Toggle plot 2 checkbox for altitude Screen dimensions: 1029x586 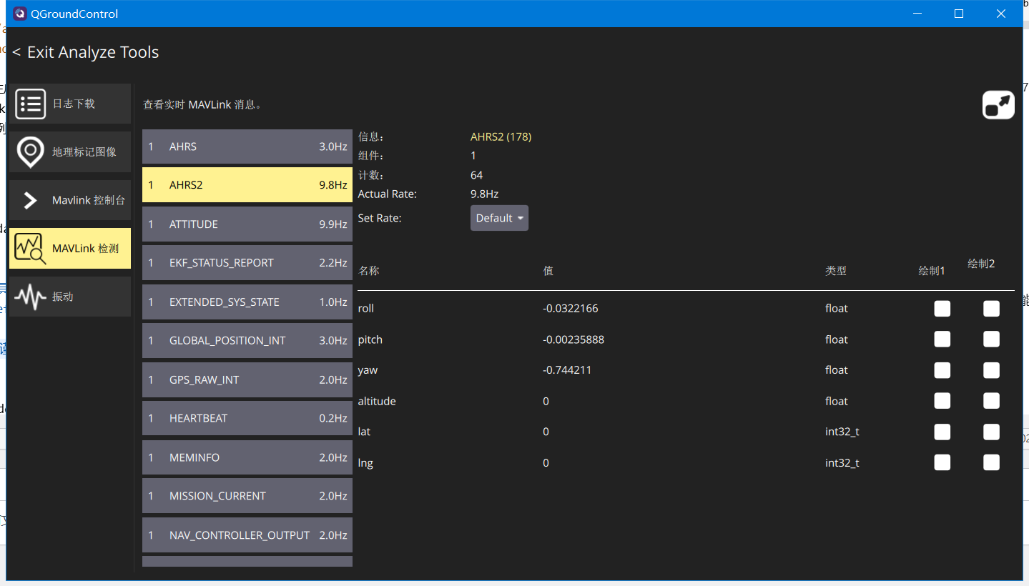tap(990, 401)
